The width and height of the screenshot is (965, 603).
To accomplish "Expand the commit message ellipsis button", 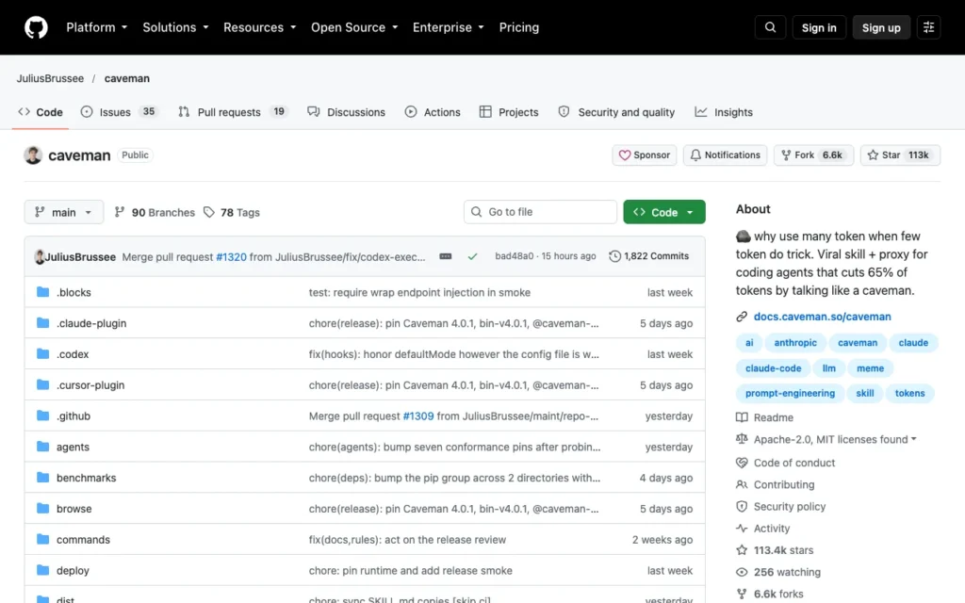I will [446, 256].
